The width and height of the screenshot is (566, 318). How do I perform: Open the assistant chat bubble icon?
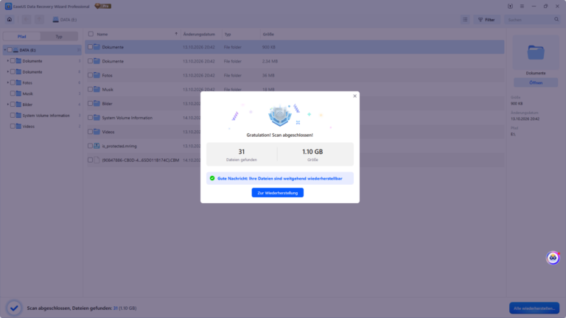click(x=553, y=258)
